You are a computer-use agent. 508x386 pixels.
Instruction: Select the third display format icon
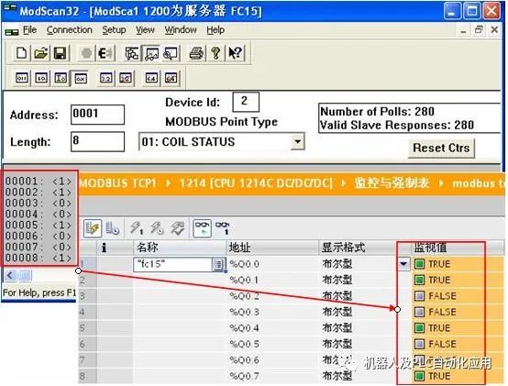click(61, 78)
